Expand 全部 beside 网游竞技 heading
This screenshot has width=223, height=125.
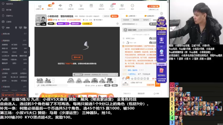(x=25, y=41)
